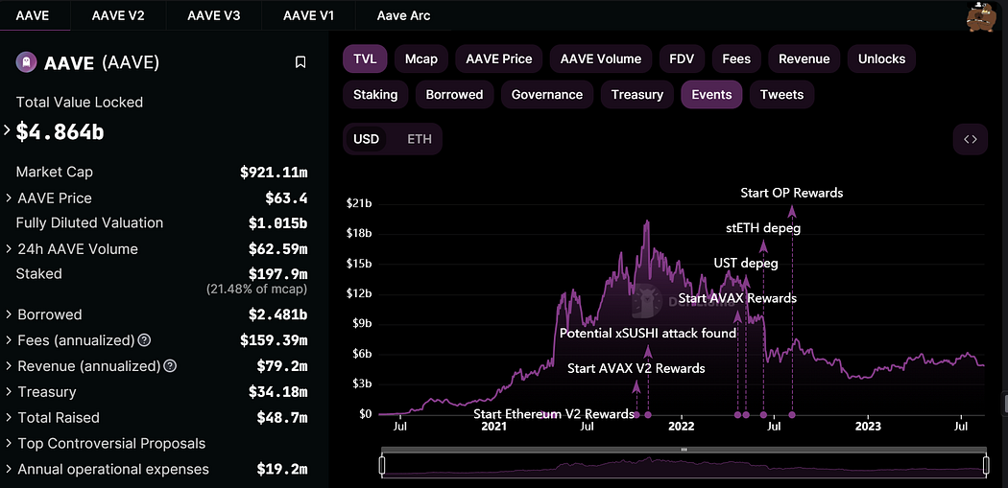The image size is (1008, 488).
Task: Enable the Governance chart metric
Action: click(547, 94)
